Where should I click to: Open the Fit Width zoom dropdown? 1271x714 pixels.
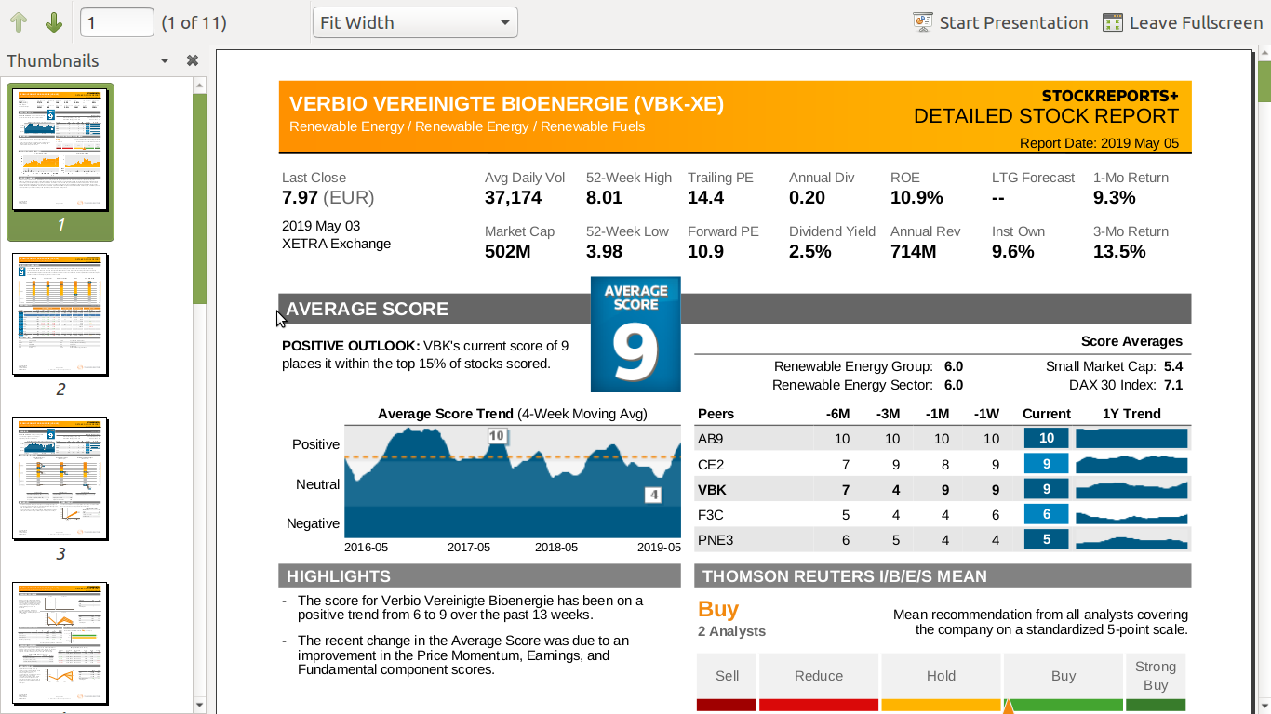415,22
